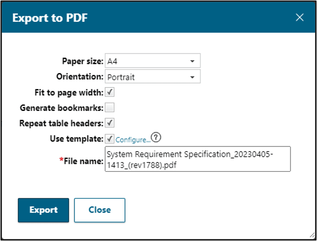Click the Generate bookmarks label text
The width and height of the screenshot is (317, 241).
click(x=61, y=108)
